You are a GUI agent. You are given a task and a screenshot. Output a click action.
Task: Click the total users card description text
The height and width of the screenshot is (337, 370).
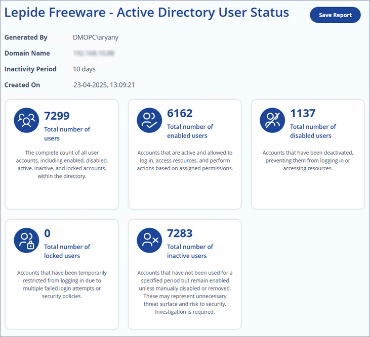click(x=62, y=164)
